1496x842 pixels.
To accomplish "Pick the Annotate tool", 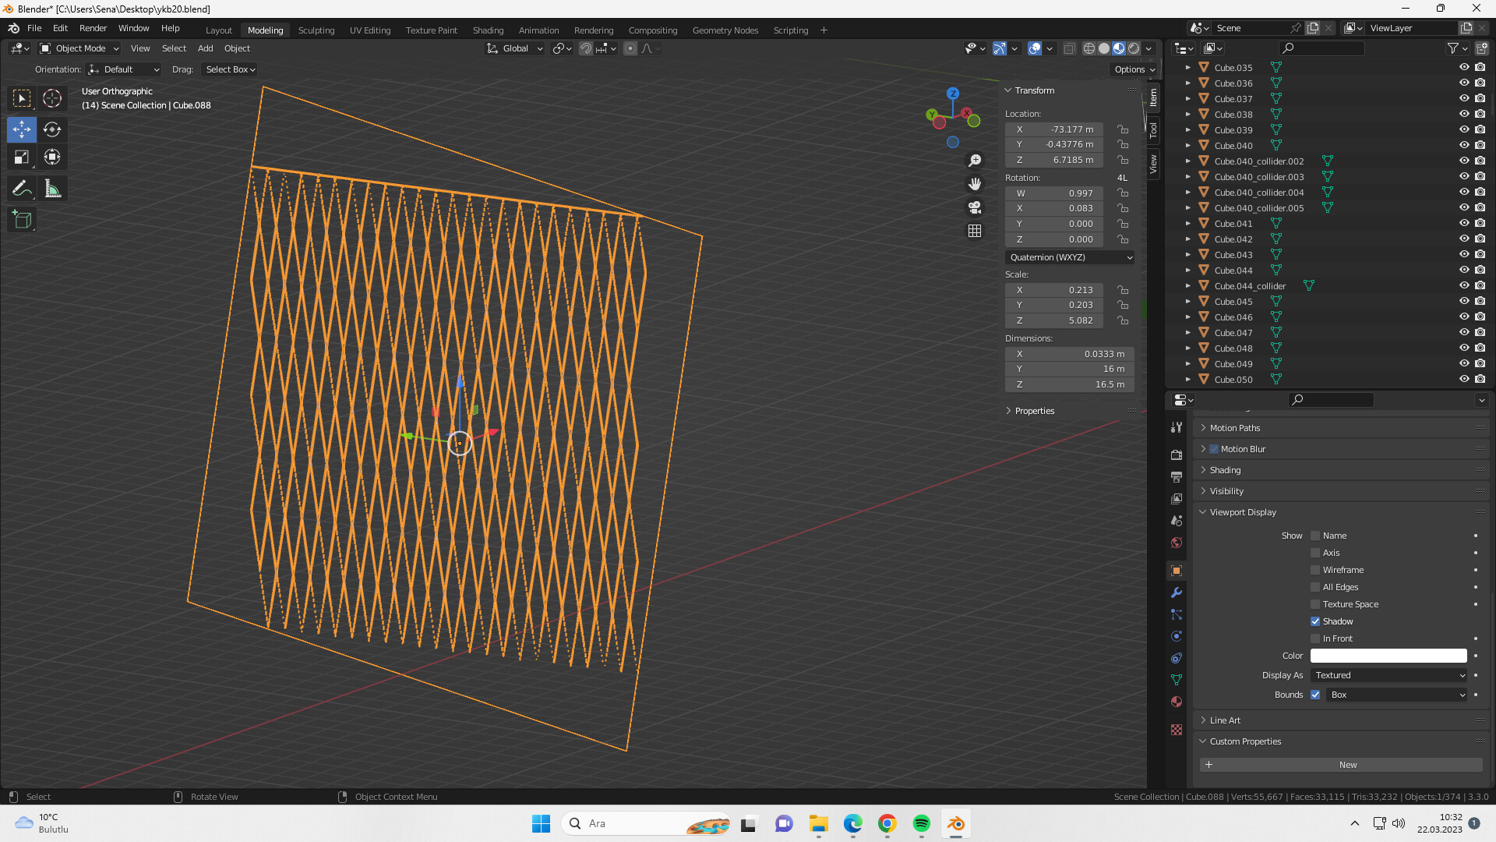I will point(21,188).
